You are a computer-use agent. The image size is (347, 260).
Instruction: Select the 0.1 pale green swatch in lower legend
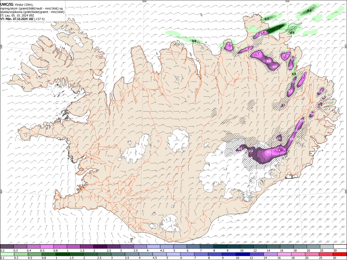click(x=7, y=254)
